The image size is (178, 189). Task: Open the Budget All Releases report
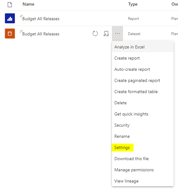pyautogui.click(x=41, y=19)
